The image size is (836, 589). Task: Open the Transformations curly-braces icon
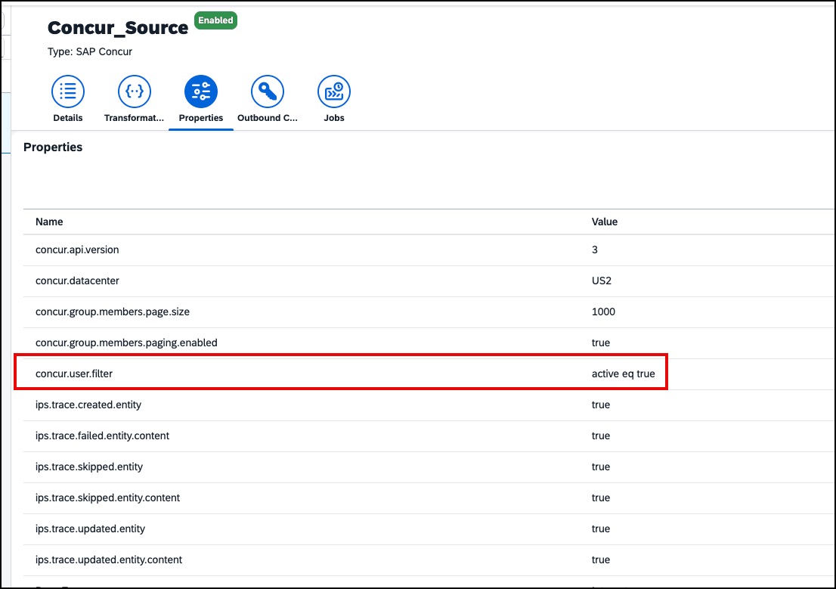pyautogui.click(x=135, y=91)
